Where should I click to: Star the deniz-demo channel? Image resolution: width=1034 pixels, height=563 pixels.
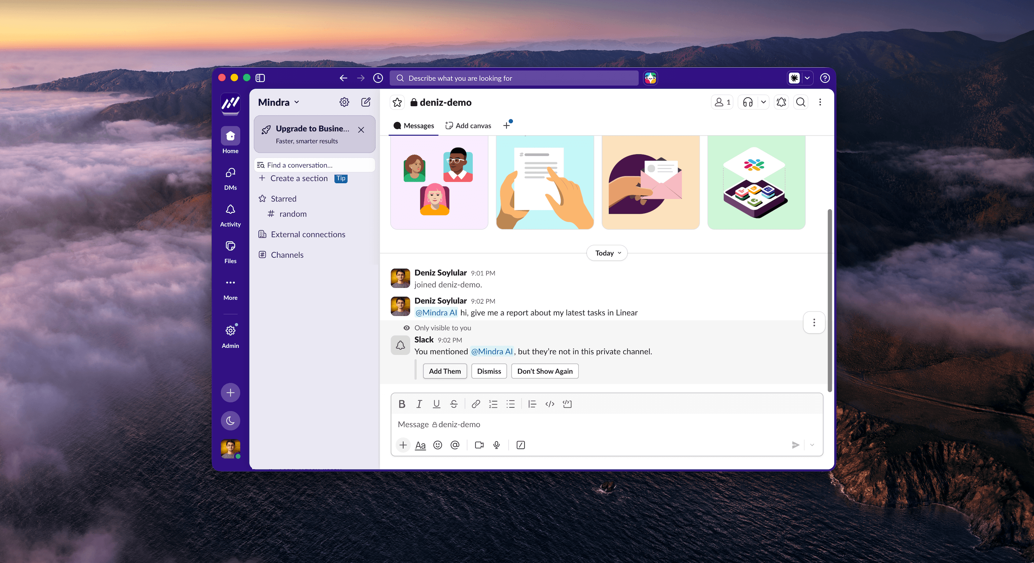click(397, 102)
